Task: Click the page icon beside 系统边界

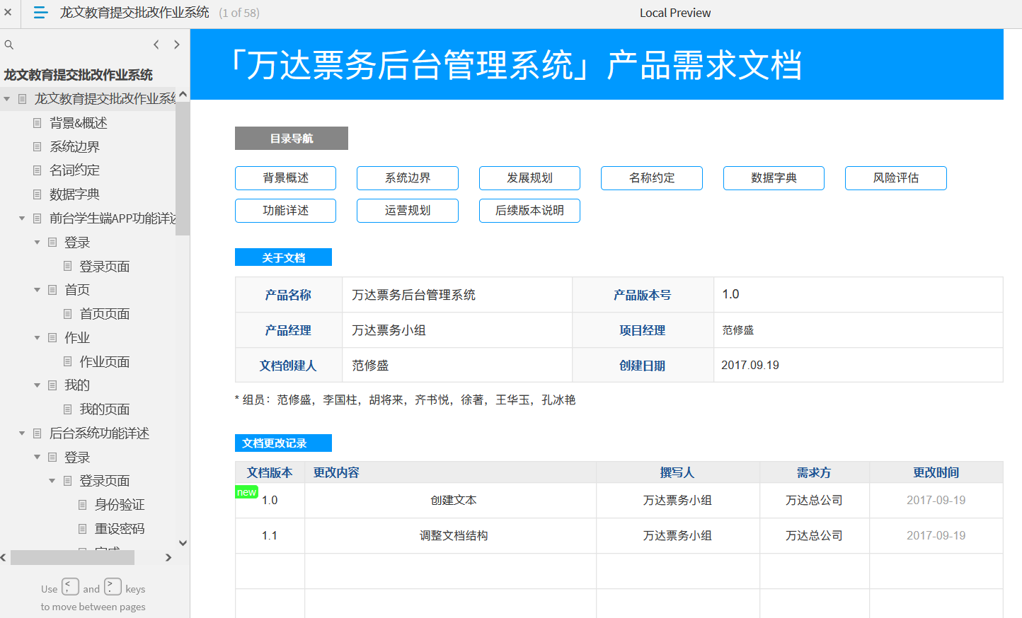Action: pyautogui.click(x=38, y=147)
